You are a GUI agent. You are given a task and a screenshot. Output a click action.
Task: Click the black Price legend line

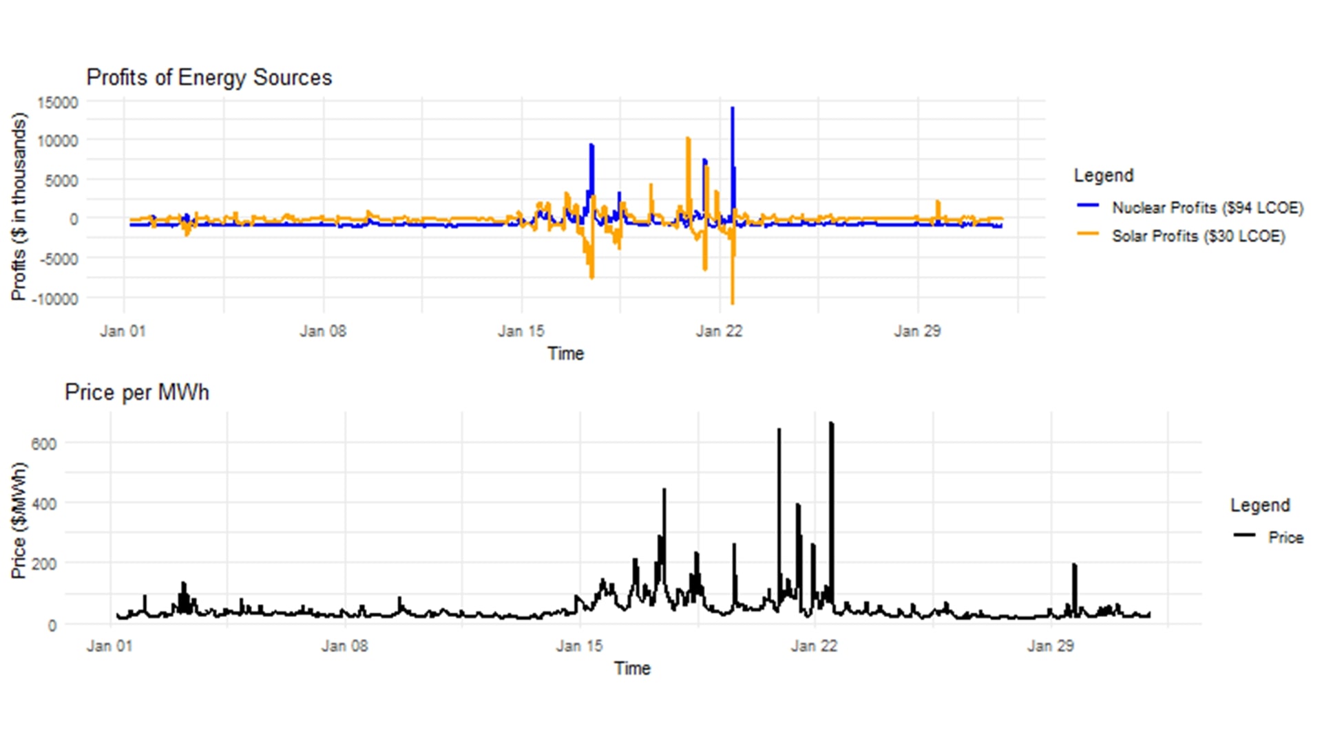click(x=1244, y=535)
